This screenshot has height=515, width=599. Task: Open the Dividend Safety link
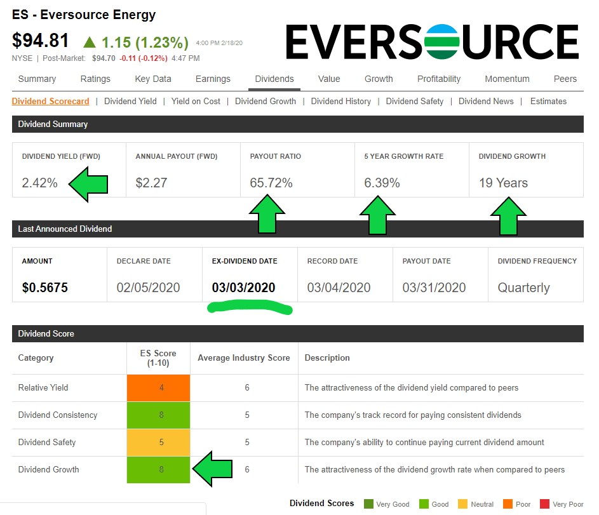pyautogui.click(x=414, y=101)
